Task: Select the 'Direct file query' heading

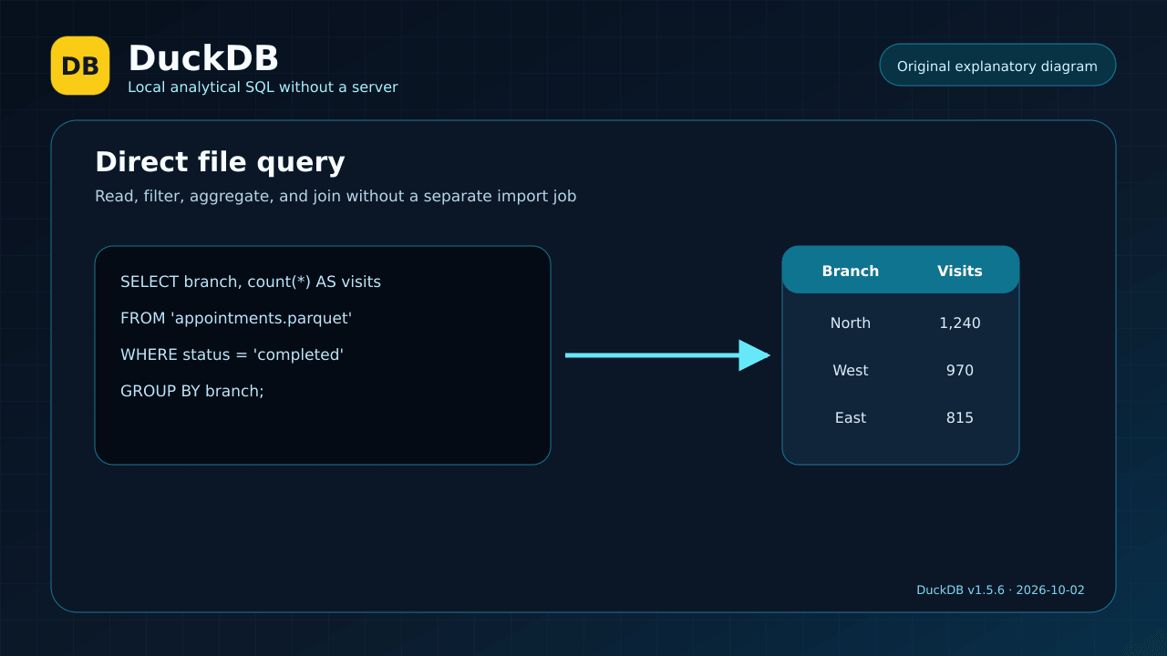Action: 220,162
